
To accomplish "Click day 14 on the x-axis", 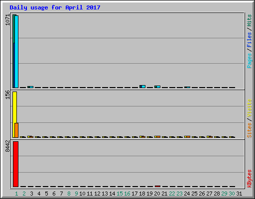I will click(x=112, y=194).
